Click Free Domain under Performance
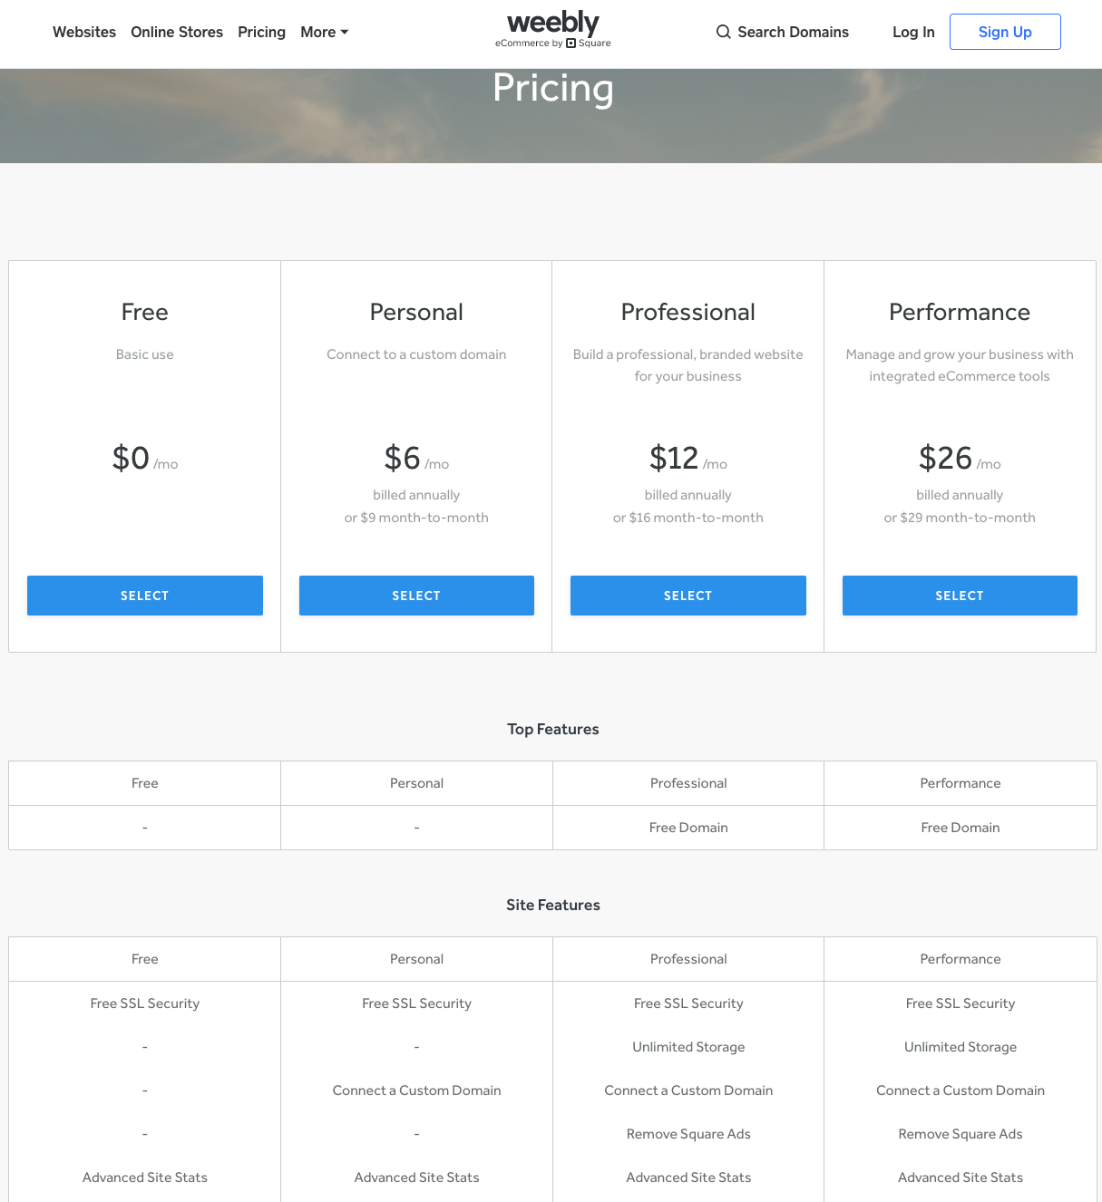Screen dimensions: 1102x1202 point(960,828)
